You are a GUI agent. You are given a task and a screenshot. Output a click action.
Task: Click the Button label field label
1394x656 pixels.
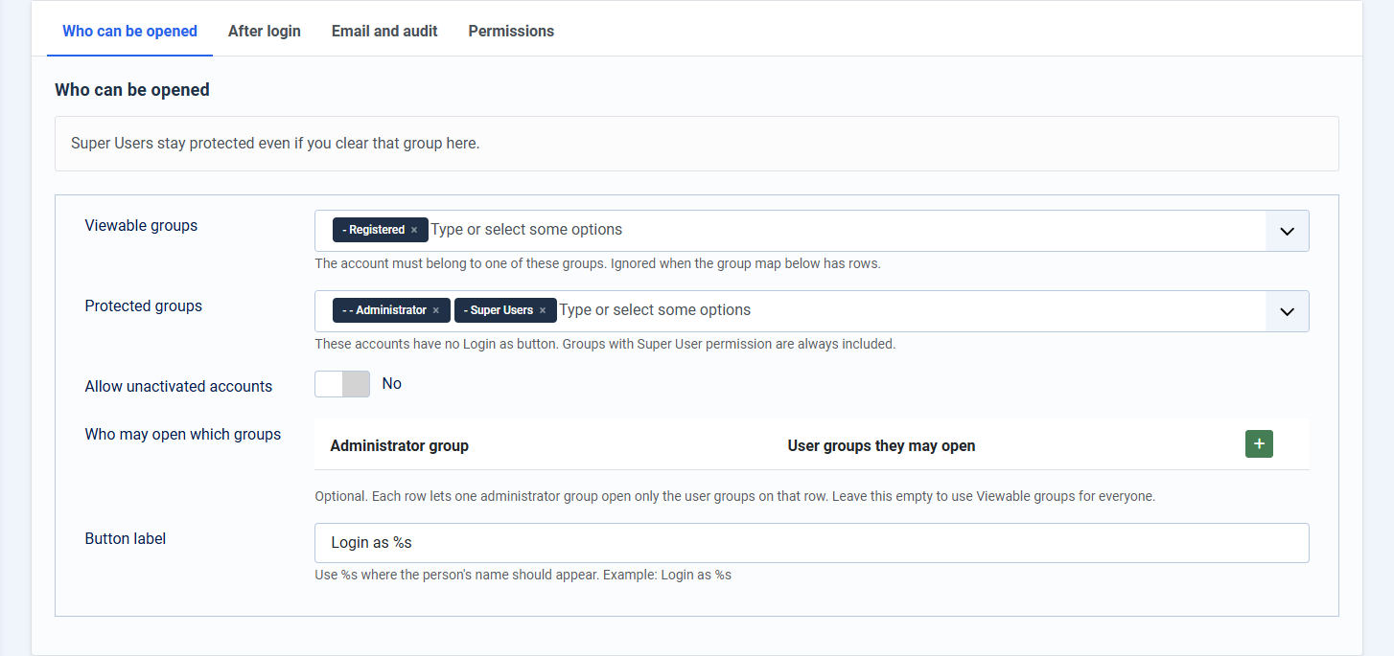pyautogui.click(x=126, y=539)
